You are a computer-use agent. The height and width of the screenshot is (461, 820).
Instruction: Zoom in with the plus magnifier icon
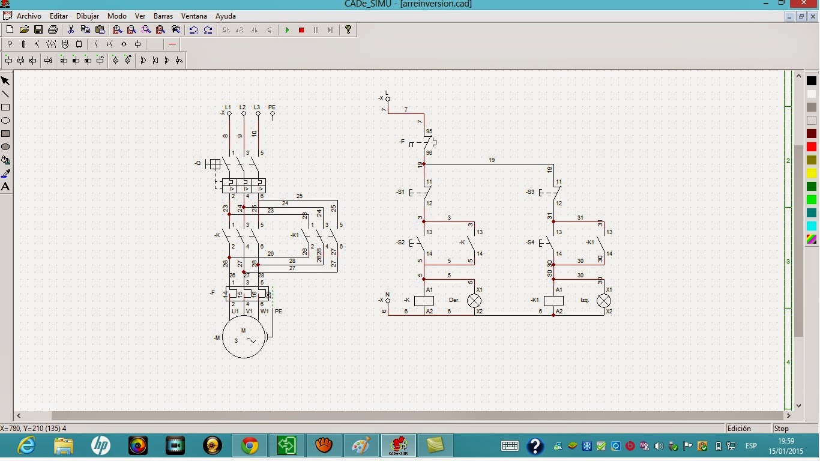point(117,29)
